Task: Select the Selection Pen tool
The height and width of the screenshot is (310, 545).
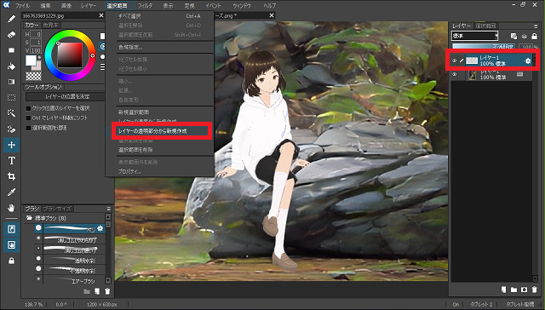Action: (x=11, y=129)
